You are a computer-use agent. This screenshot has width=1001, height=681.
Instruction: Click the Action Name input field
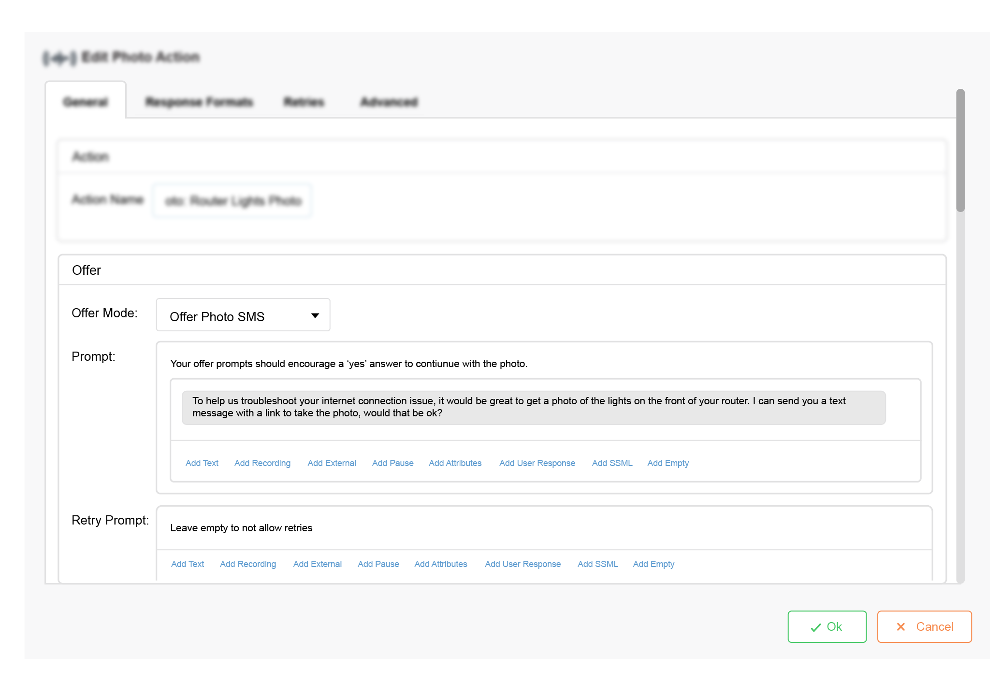[232, 200]
